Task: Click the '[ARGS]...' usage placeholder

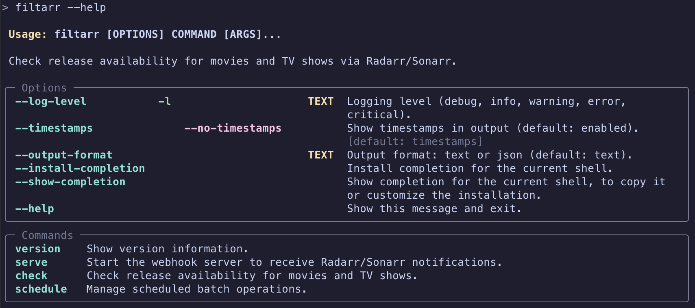Action: (253, 34)
